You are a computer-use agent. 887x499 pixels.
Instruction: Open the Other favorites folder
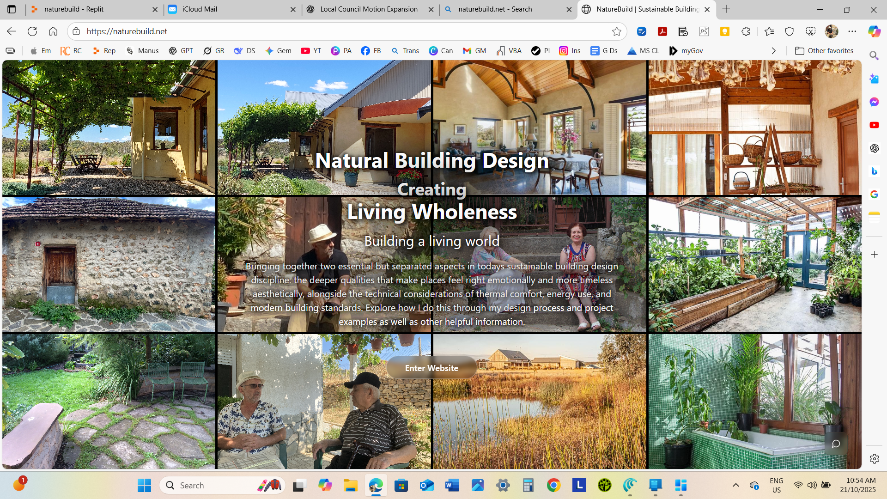pos(824,51)
